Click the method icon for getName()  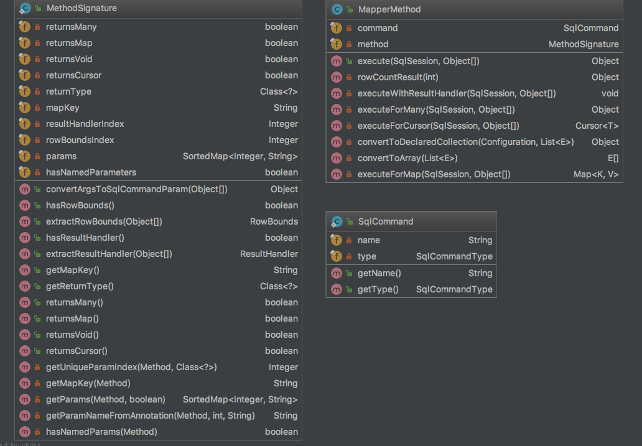(x=337, y=274)
